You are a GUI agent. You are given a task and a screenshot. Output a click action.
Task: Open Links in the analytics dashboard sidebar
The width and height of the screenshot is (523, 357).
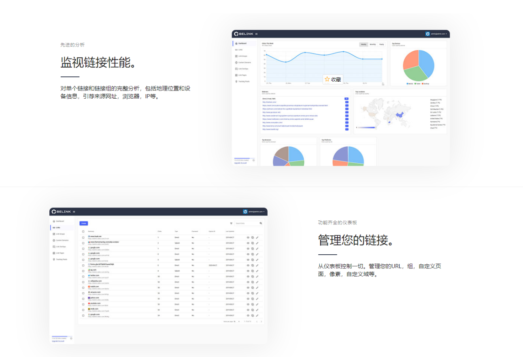point(239,50)
